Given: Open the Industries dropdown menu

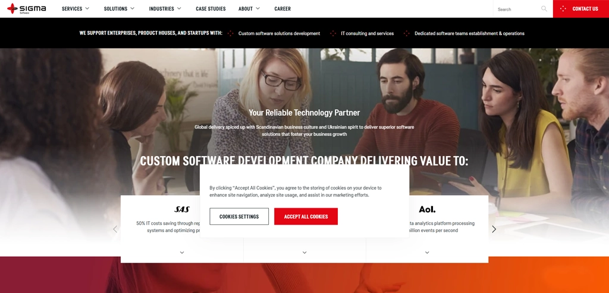Looking at the screenshot, I should coord(165,8).
